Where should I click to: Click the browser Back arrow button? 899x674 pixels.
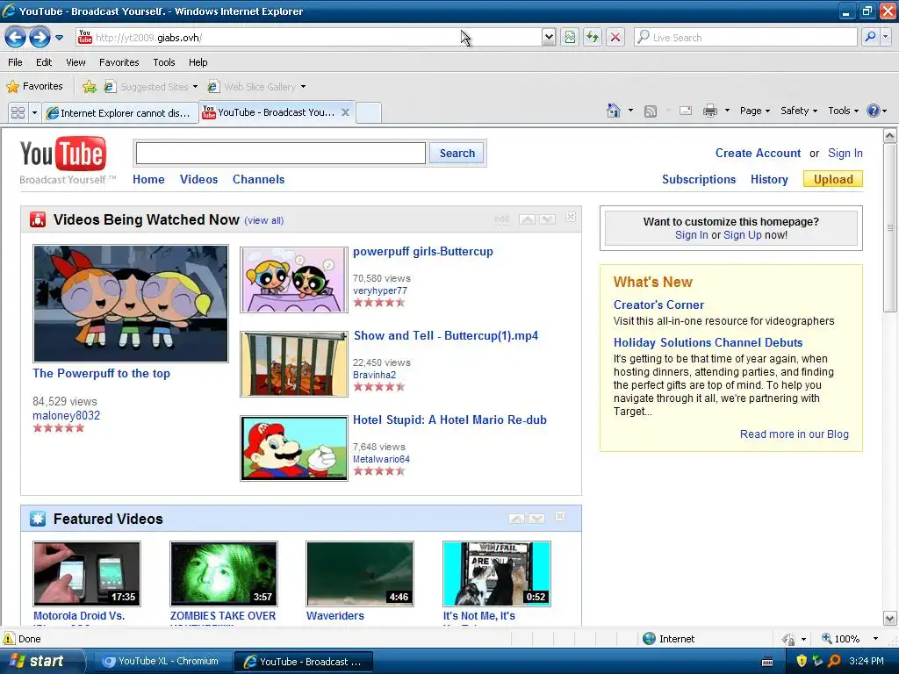pos(16,38)
